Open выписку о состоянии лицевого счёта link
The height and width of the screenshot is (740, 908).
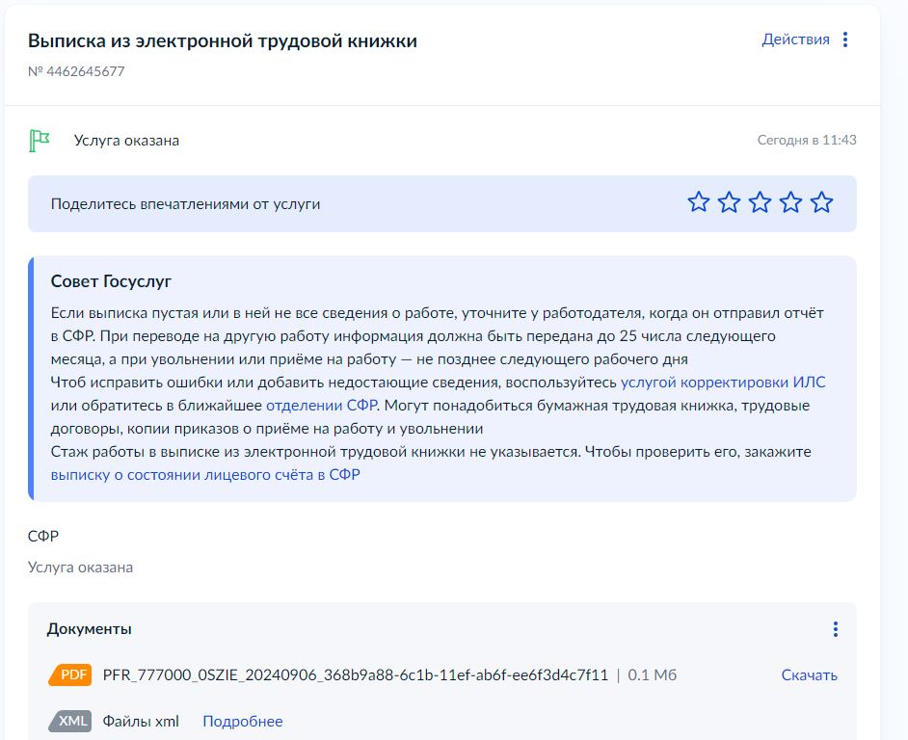coord(205,475)
